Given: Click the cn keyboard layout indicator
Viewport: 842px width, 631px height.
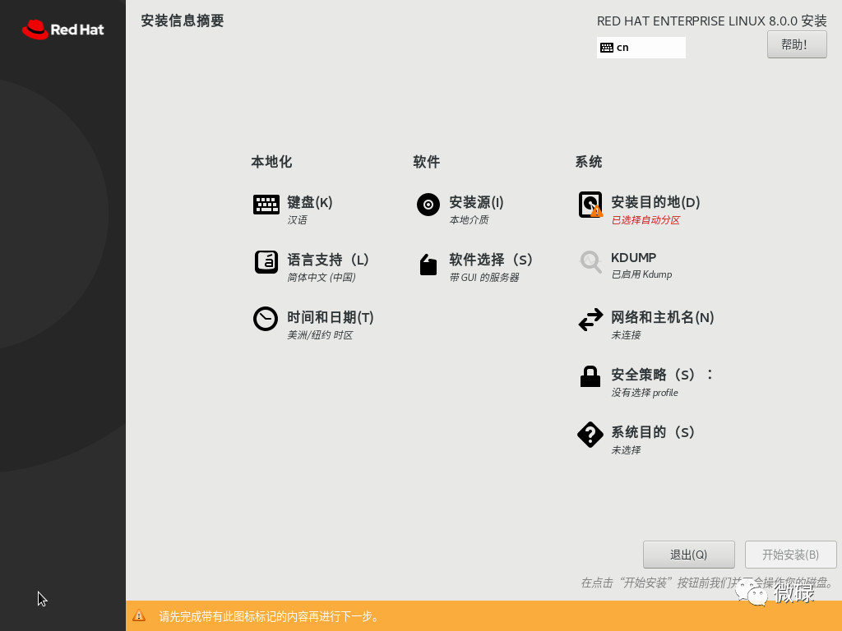Looking at the screenshot, I should pos(641,48).
